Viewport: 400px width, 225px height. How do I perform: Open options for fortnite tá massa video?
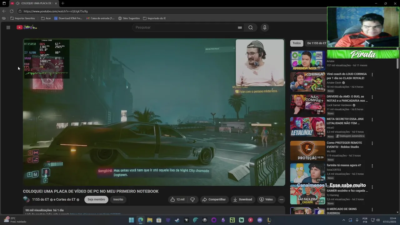point(372,166)
